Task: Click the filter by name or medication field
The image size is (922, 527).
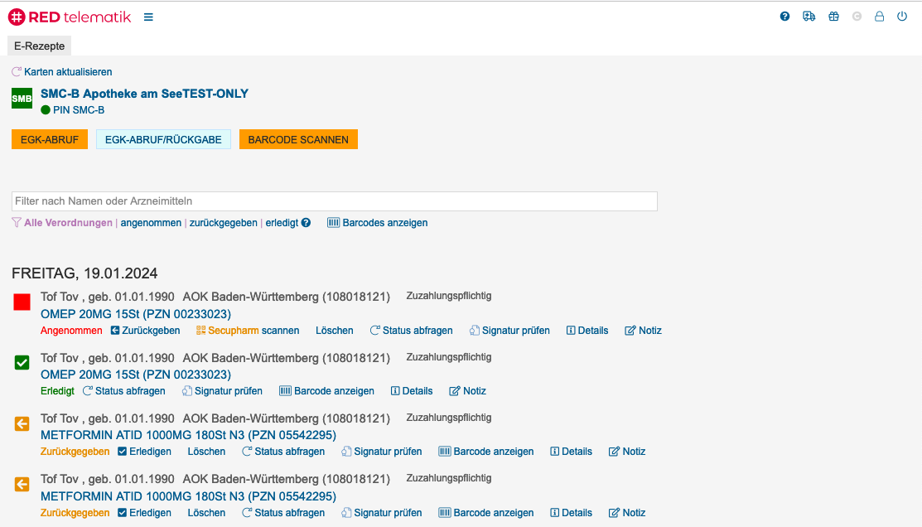Action: (334, 201)
